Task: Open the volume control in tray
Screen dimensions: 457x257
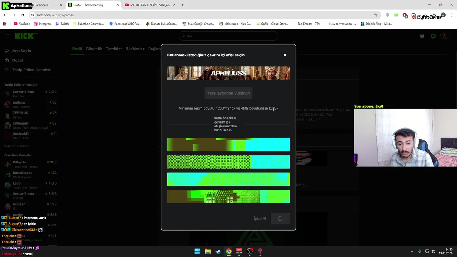Action: (x=433, y=251)
